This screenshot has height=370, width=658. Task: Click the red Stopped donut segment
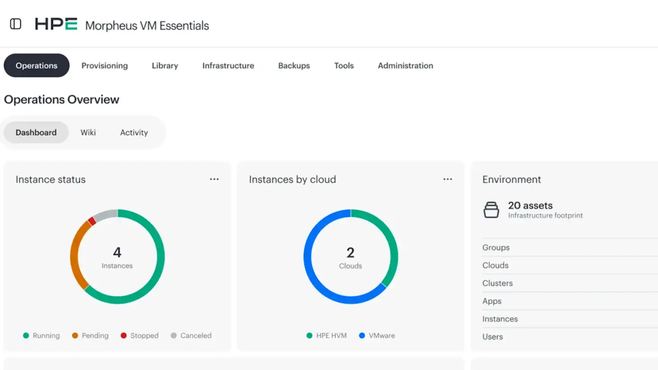(92, 221)
